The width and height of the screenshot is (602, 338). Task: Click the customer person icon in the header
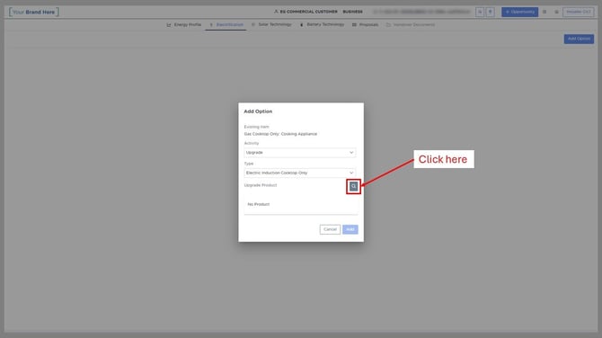coord(276,12)
